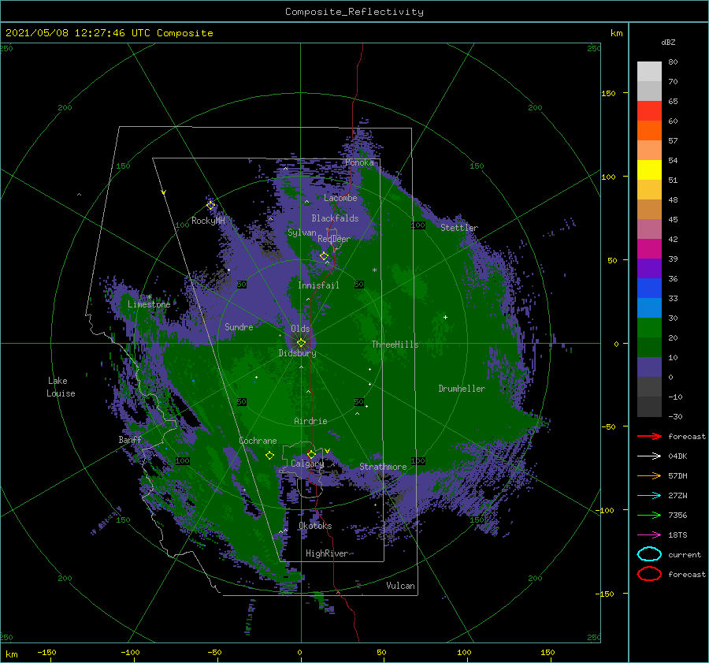
Task: Click the Sylvan label on map
Action: tap(302, 233)
